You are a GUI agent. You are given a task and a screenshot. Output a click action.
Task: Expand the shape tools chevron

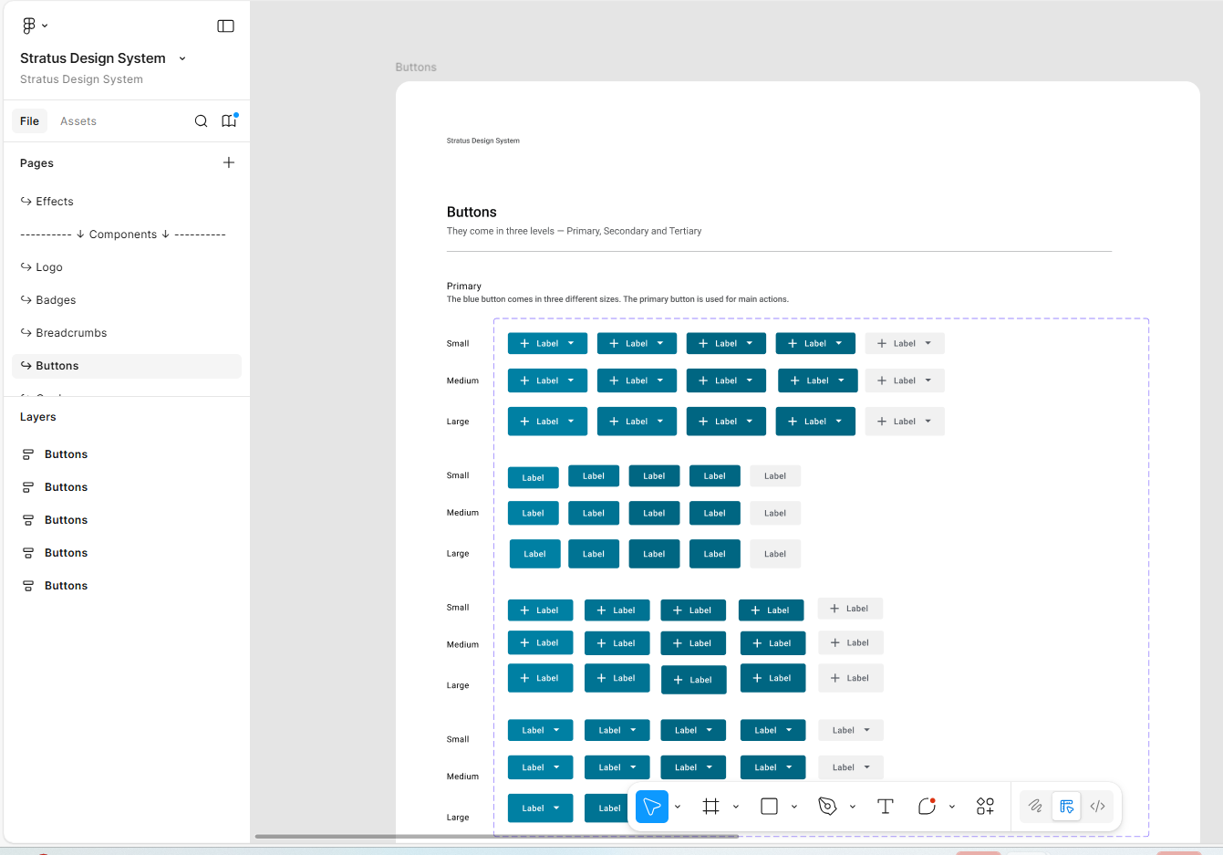click(x=794, y=807)
